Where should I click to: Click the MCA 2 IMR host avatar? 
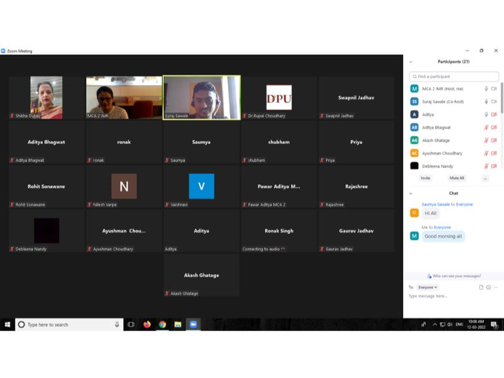coord(415,89)
